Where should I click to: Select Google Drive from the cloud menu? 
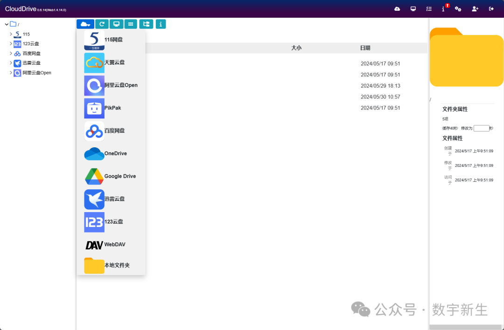pyautogui.click(x=111, y=177)
